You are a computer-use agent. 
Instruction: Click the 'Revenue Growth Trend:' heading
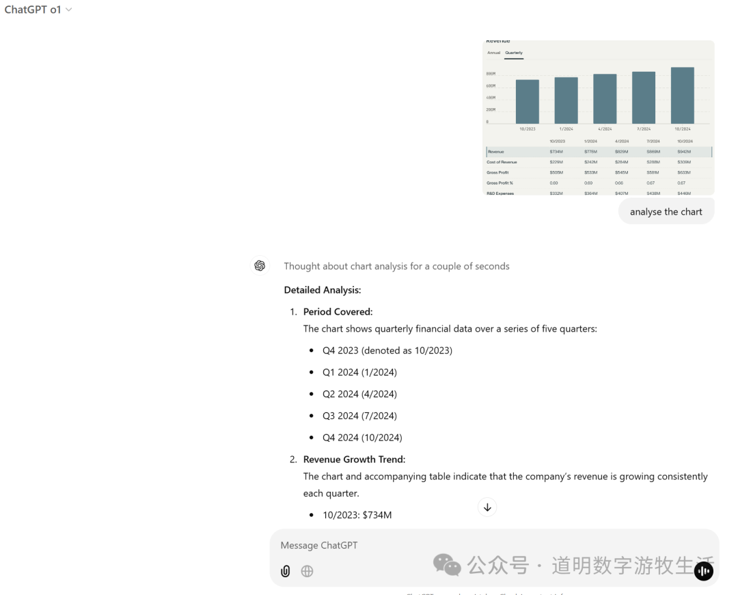click(354, 460)
